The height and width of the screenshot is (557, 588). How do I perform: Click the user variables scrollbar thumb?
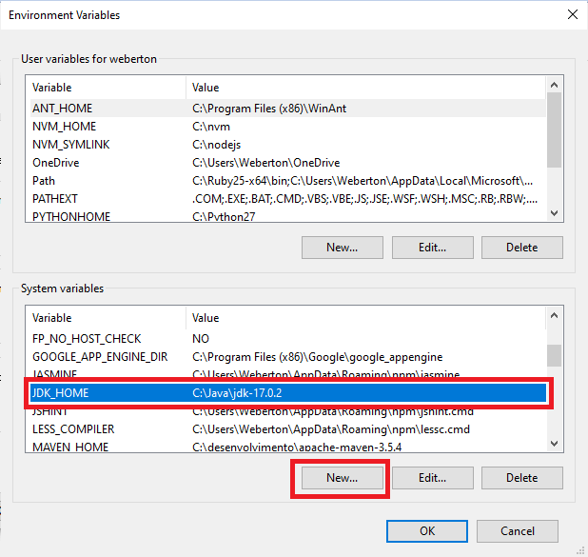[x=554, y=129]
